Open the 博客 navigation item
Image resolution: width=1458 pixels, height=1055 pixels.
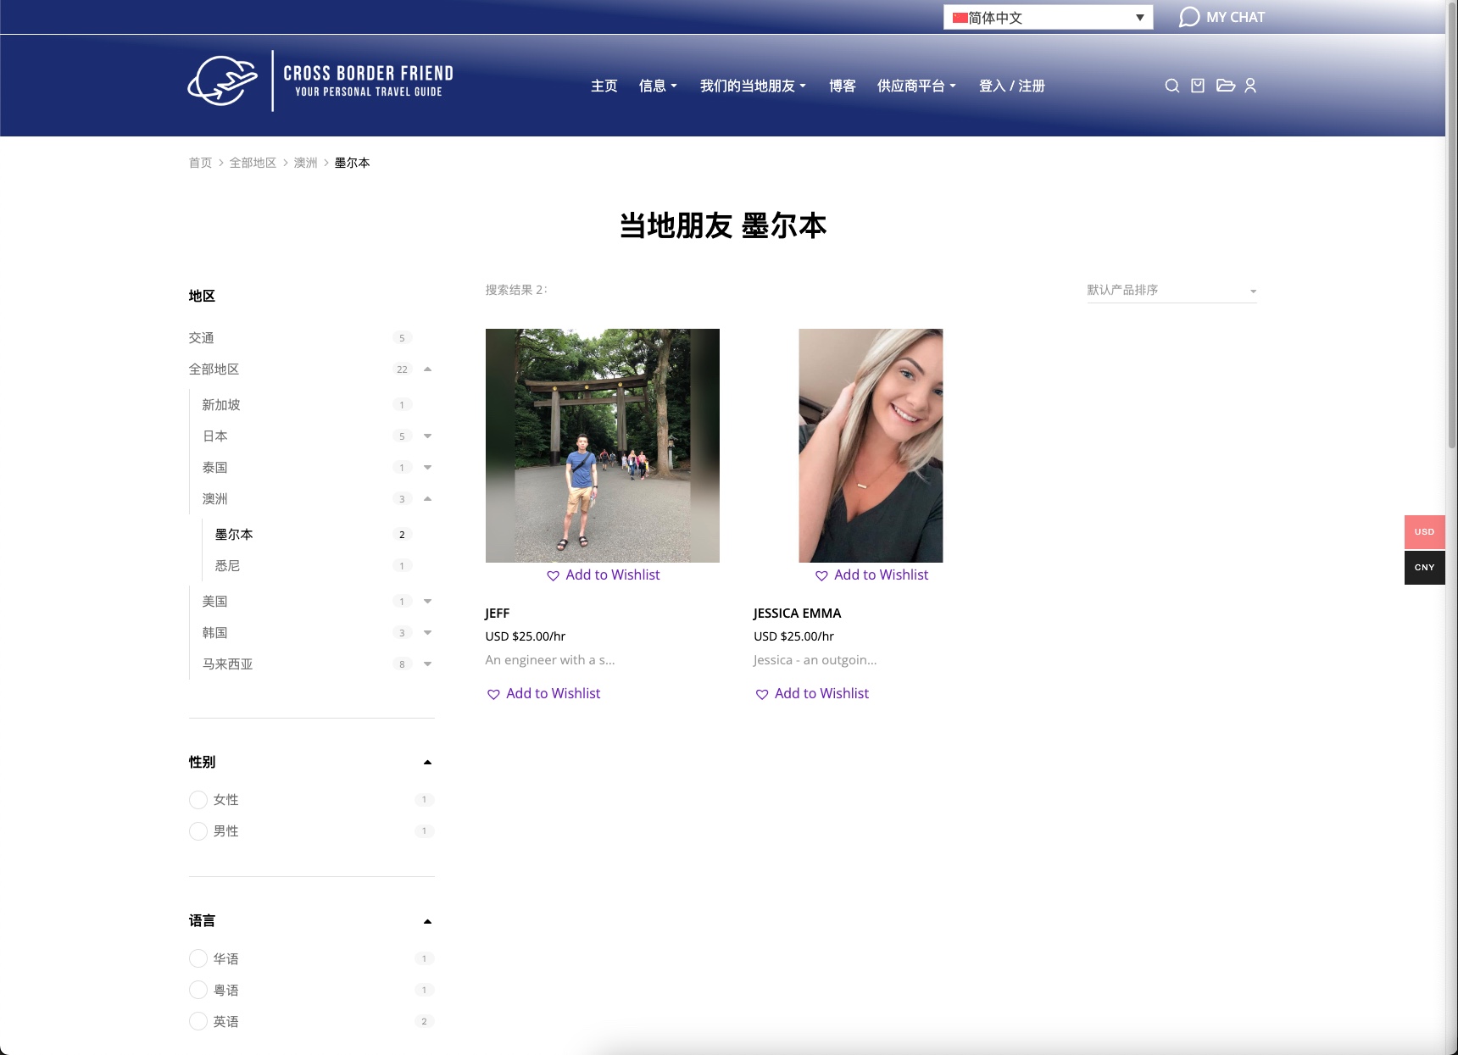tap(843, 86)
